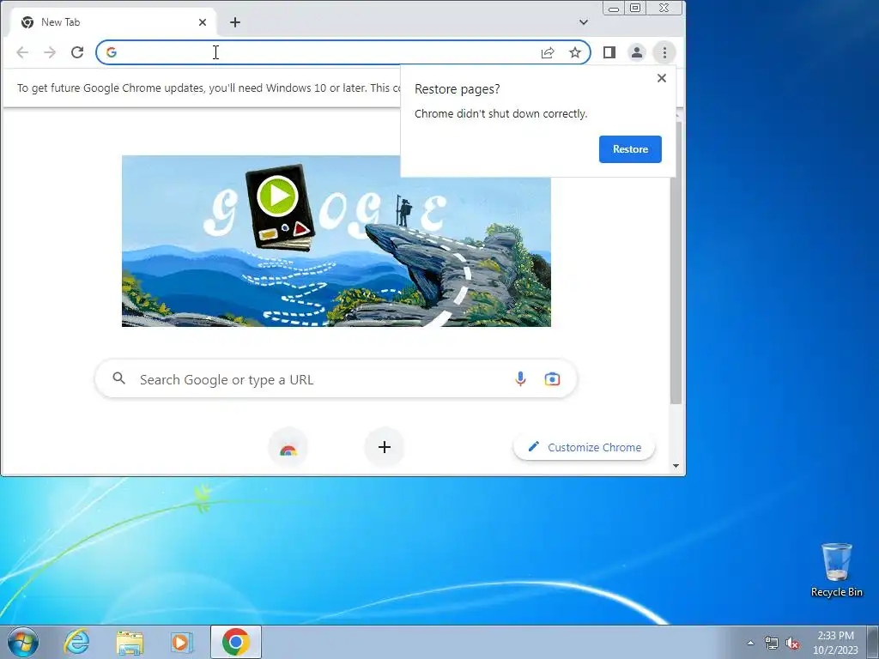Click the muted volume tray icon
Screen dimensions: 879x659
(x=792, y=643)
